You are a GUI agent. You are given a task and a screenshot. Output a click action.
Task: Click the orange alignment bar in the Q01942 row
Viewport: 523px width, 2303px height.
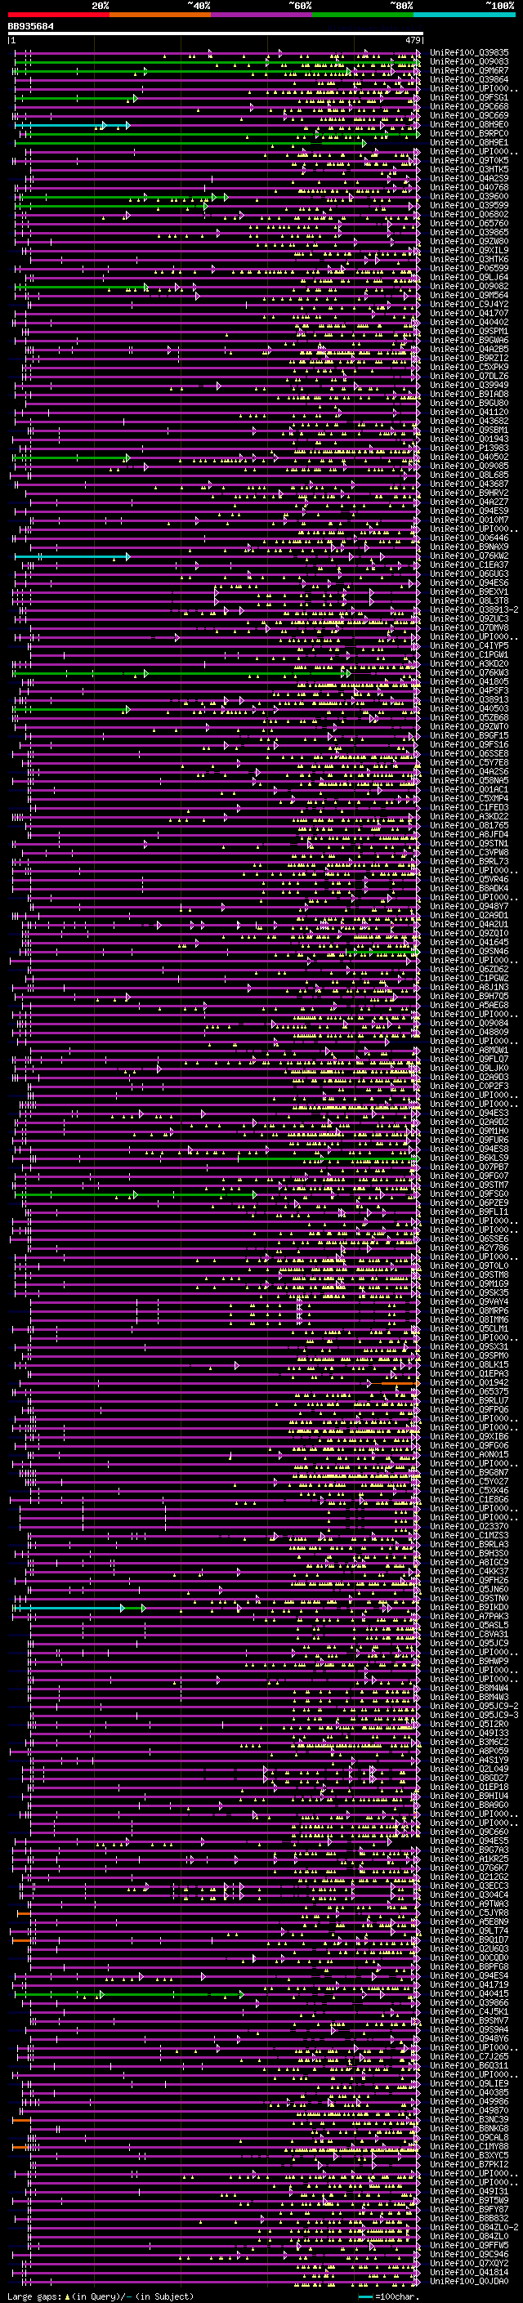(x=399, y=1383)
